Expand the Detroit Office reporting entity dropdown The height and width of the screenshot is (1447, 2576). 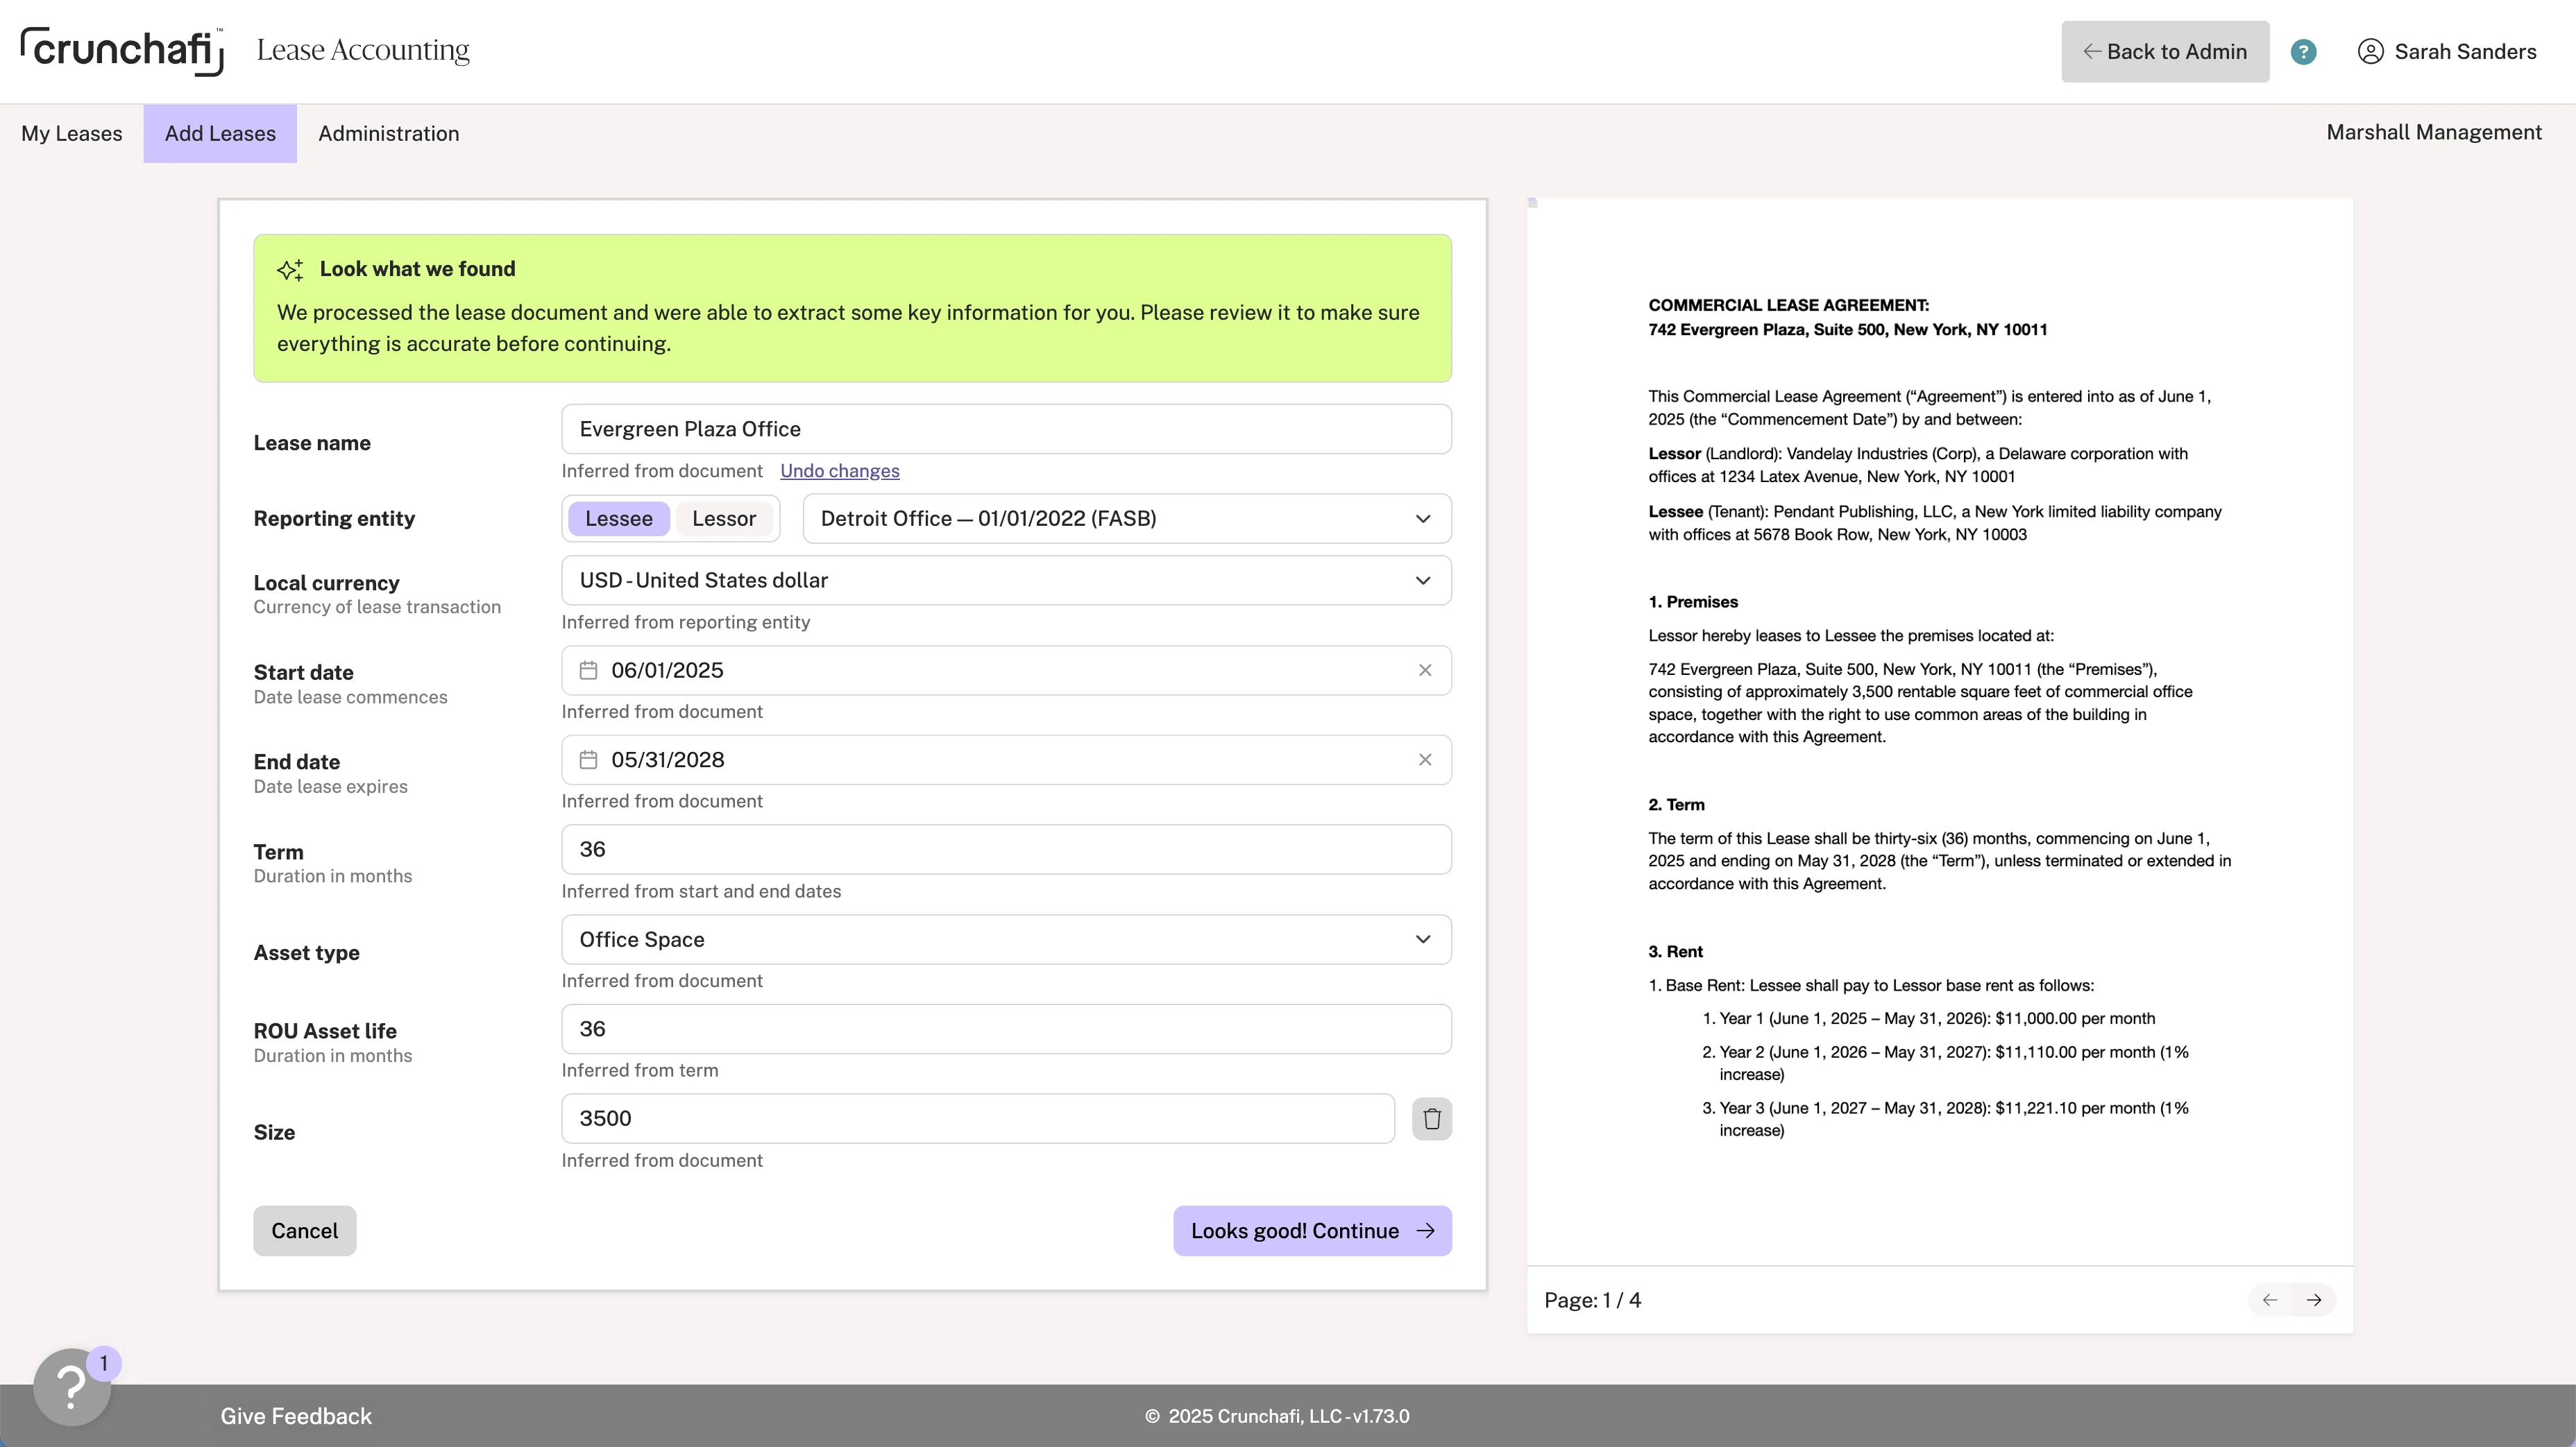pyautogui.click(x=1126, y=519)
